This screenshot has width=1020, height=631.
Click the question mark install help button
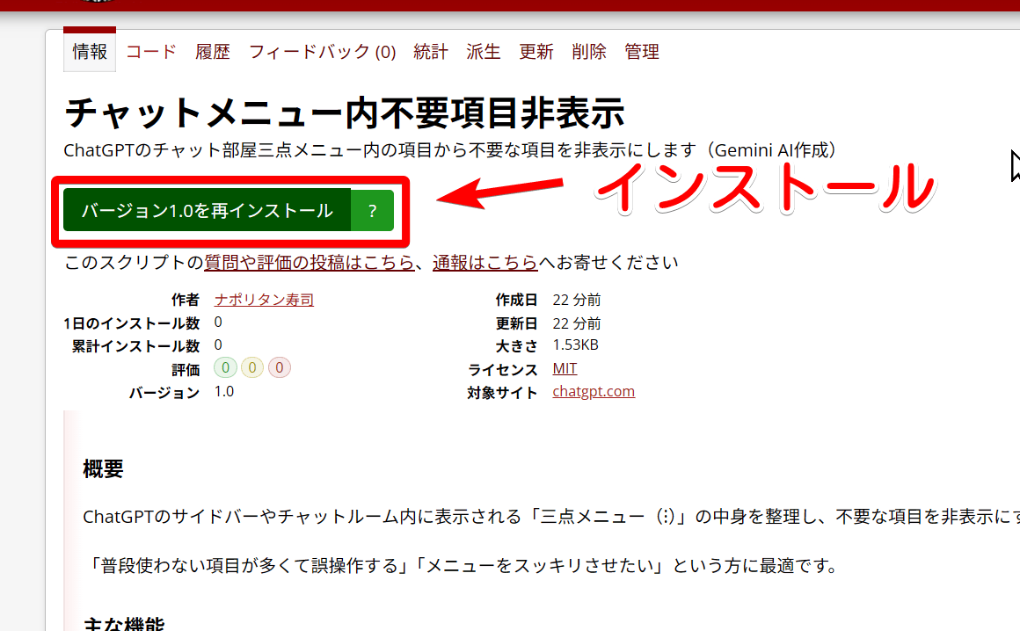click(372, 211)
